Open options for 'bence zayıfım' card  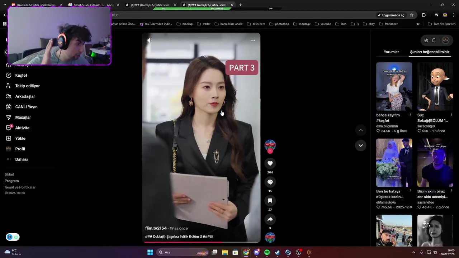pyautogui.click(x=410, y=115)
